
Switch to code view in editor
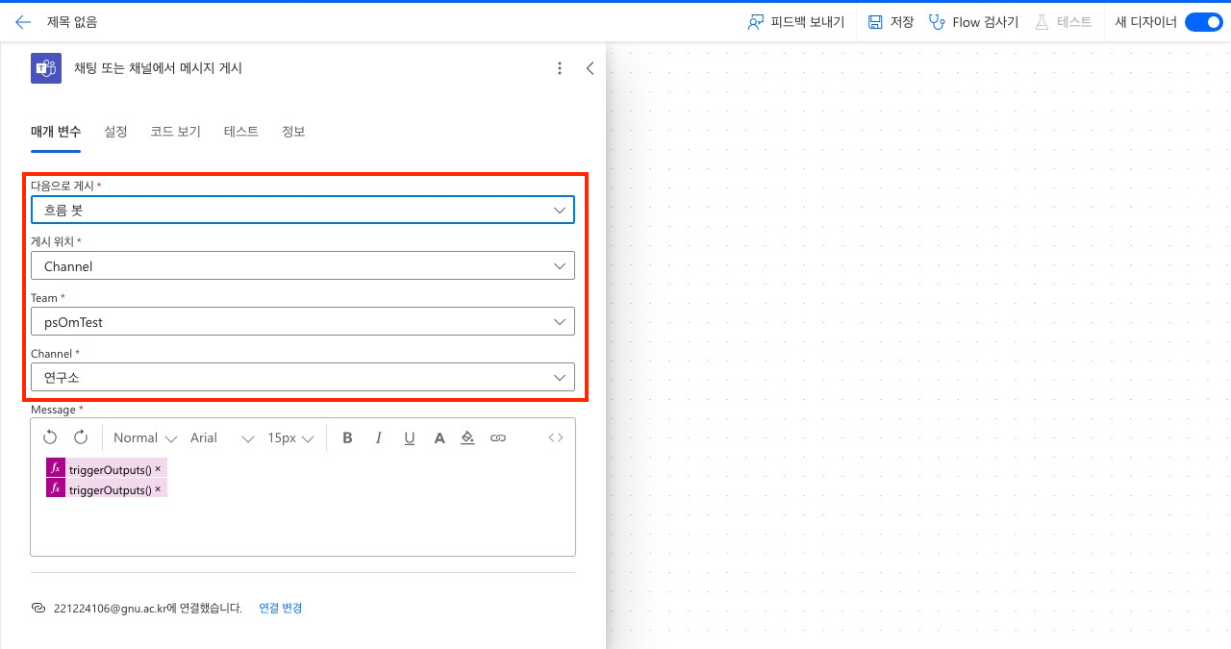(556, 437)
